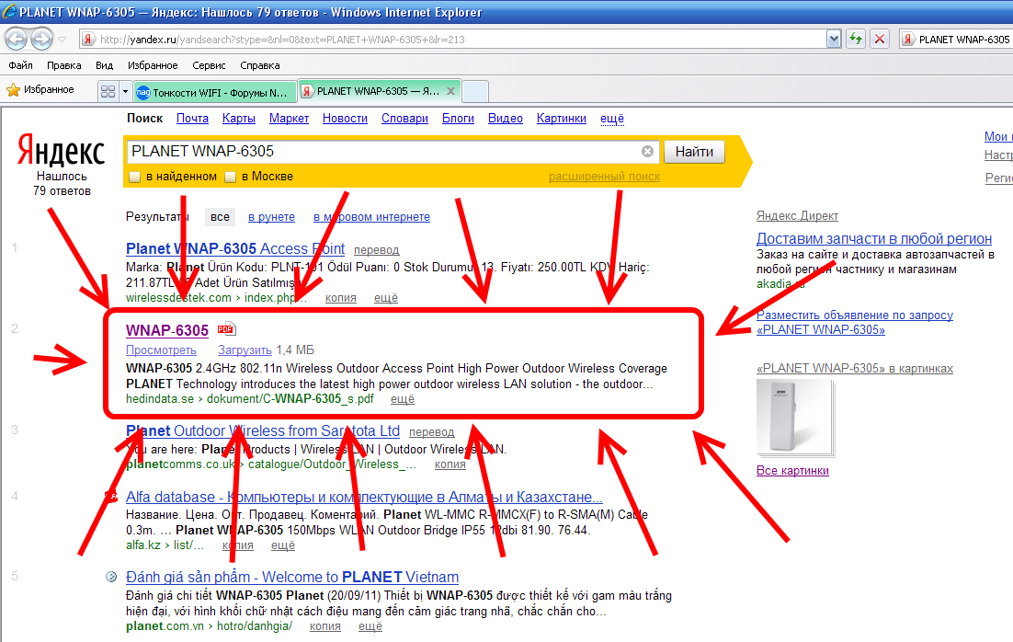Open «PLANET WNAP-6305» в картинках link
Viewport: 1013px width, 642px height.
[x=855, y=369]
